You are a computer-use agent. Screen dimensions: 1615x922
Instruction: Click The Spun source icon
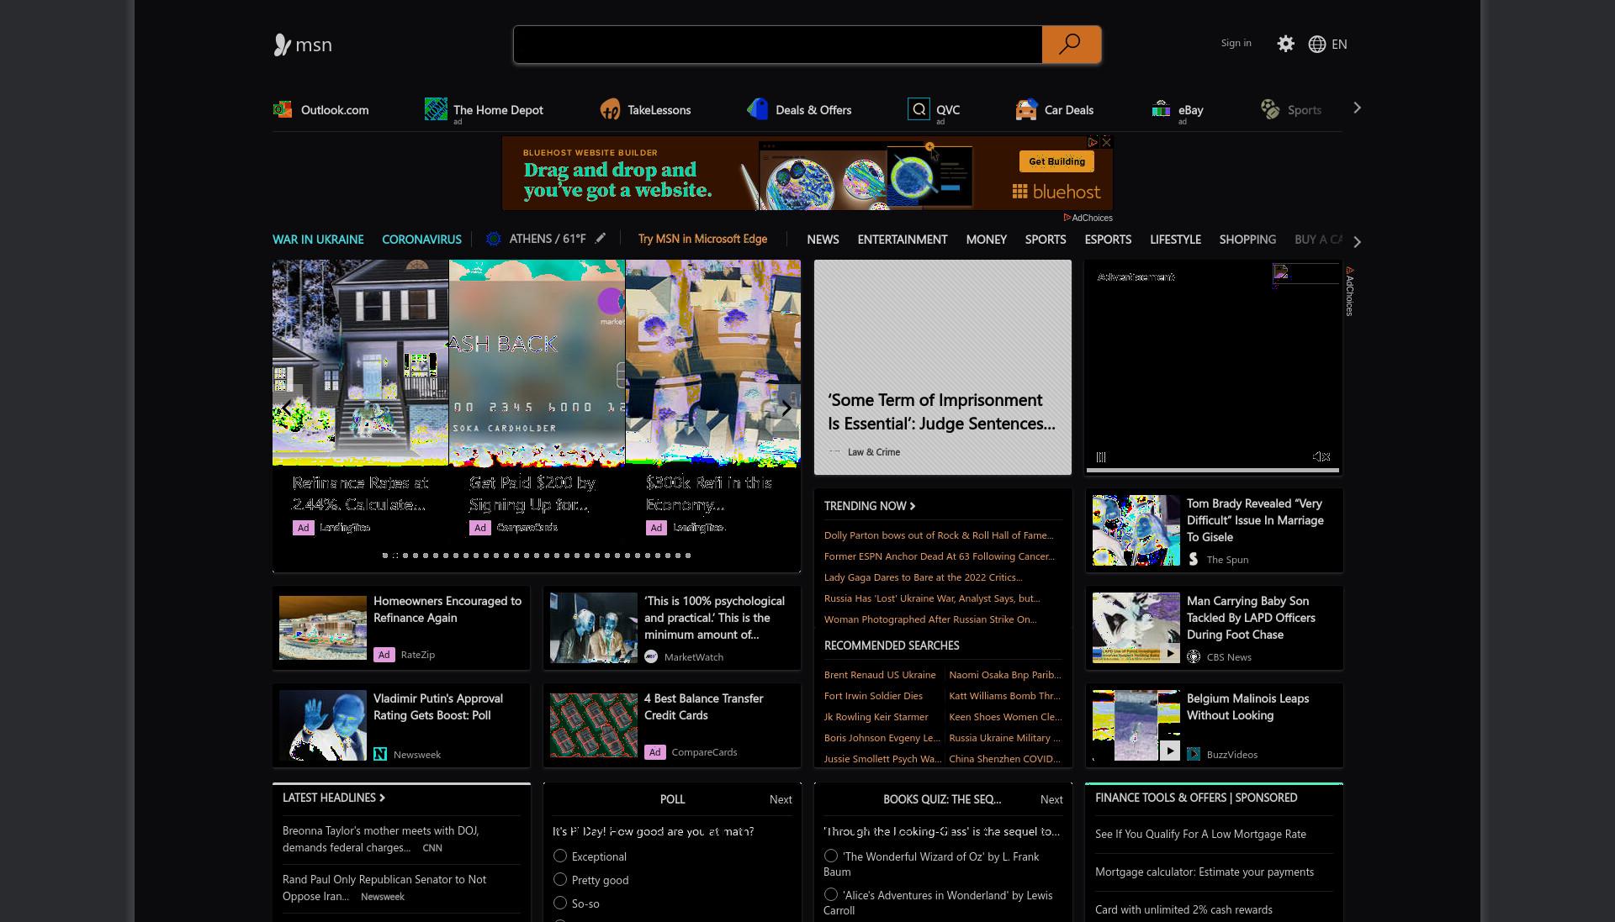(1194, 560)
